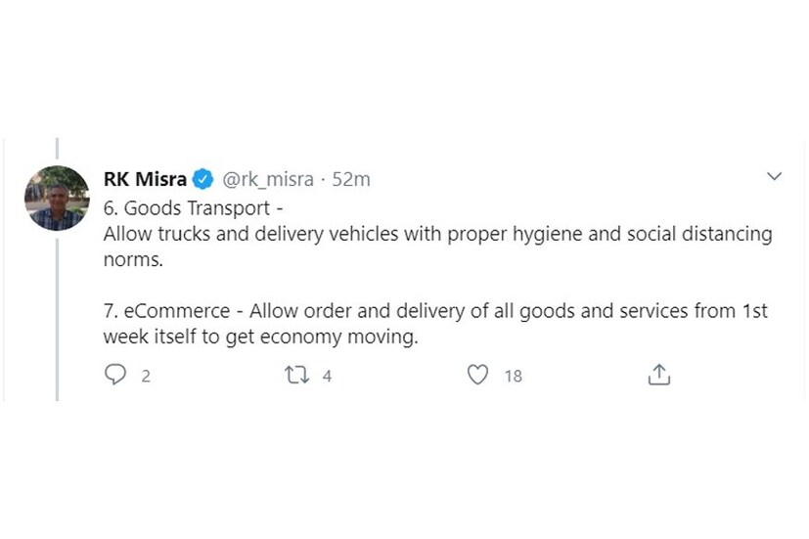
Task: Click the 'week itself to get economy moving' line
Action: click(260, 337)
